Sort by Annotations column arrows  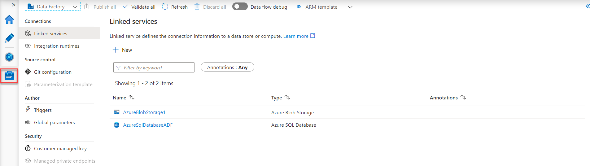(x=463, y=98)
